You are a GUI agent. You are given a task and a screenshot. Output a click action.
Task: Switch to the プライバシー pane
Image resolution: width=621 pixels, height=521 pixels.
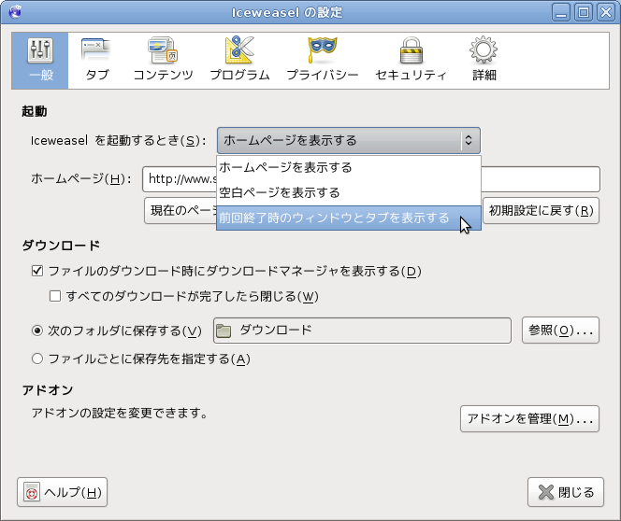point(322,61)
